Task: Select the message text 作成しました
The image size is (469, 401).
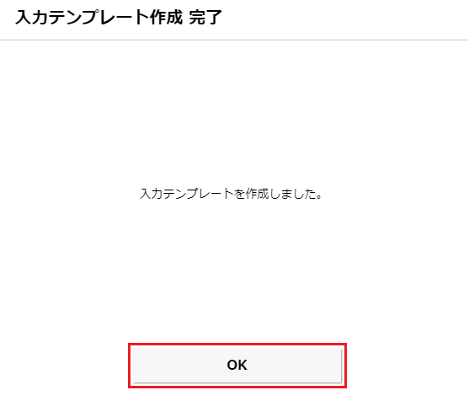Action: [x=280, y=194]
